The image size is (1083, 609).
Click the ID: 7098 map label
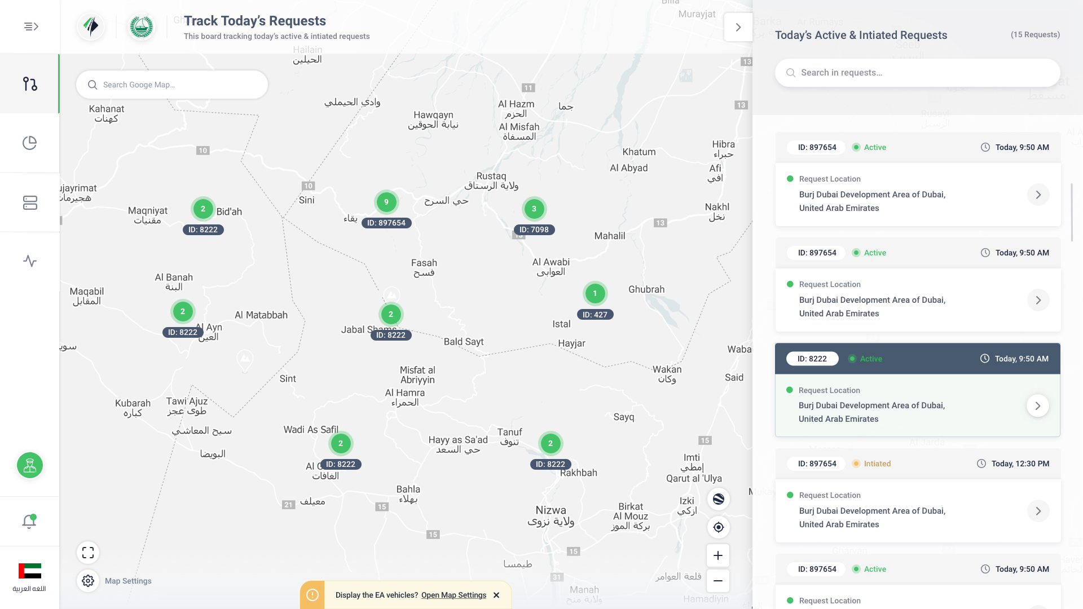tap(534, 230)
